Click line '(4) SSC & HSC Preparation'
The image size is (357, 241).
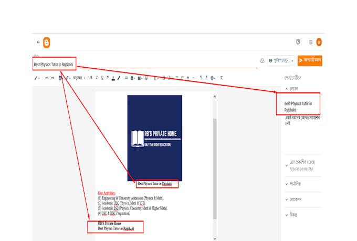pyautogui.click(x=113, y=214)
